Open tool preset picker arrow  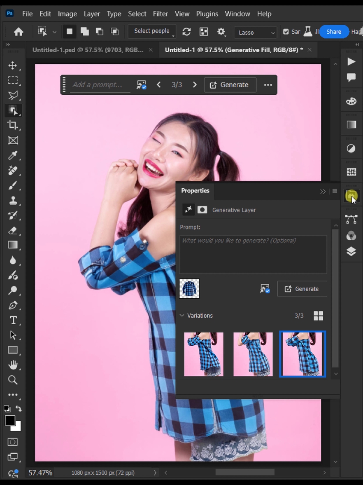(x=54, y=32)
